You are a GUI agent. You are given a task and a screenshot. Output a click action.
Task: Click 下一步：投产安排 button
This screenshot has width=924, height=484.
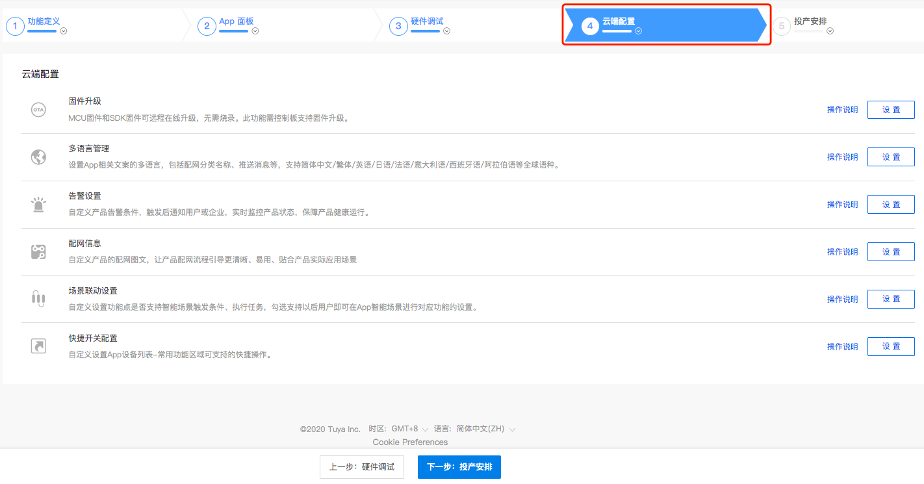(459, 466)
